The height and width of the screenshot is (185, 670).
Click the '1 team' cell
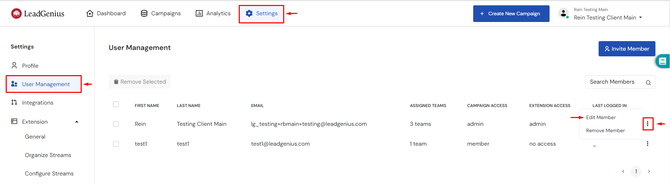click(x=418, y=144)
